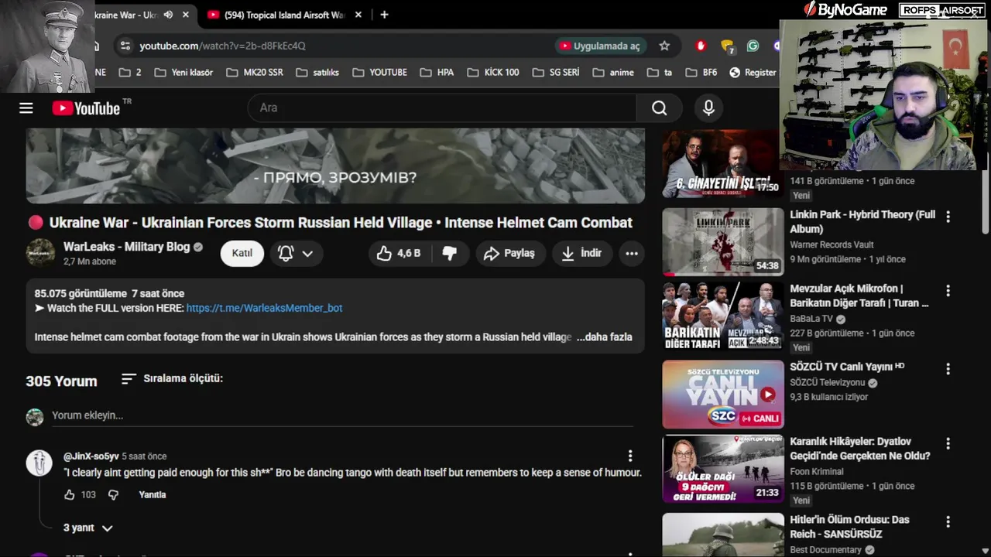
Task: Click the Paylaş share button
Action: 510,253
